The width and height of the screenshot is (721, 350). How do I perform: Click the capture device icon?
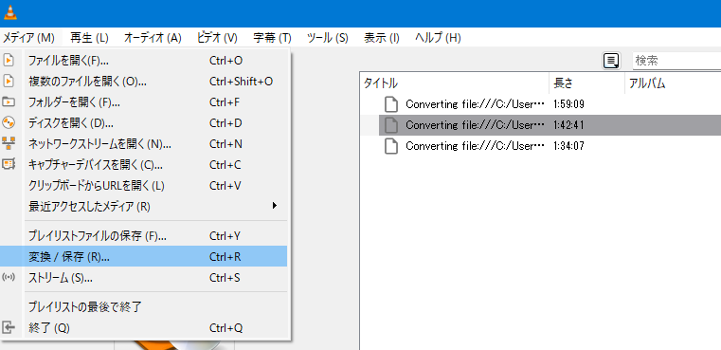pos(9,164)
